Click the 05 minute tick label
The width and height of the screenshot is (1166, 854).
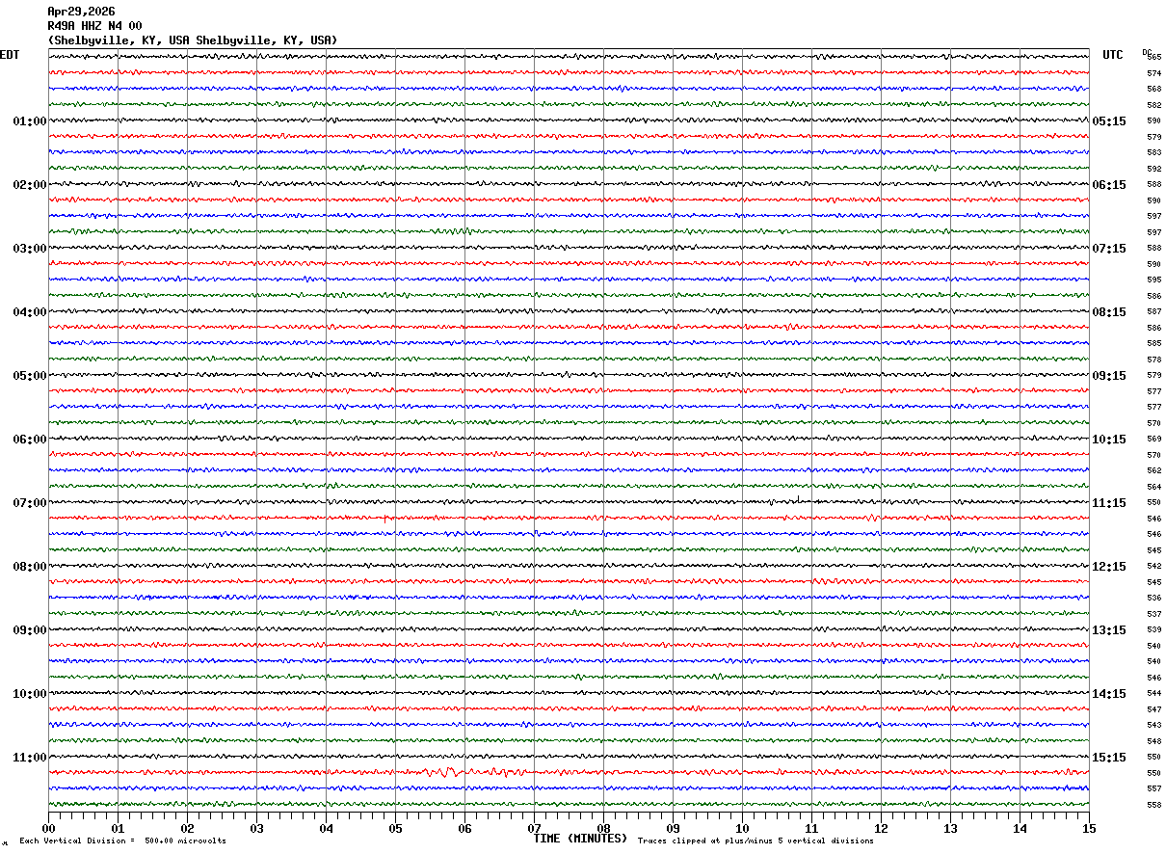point(395,828)
